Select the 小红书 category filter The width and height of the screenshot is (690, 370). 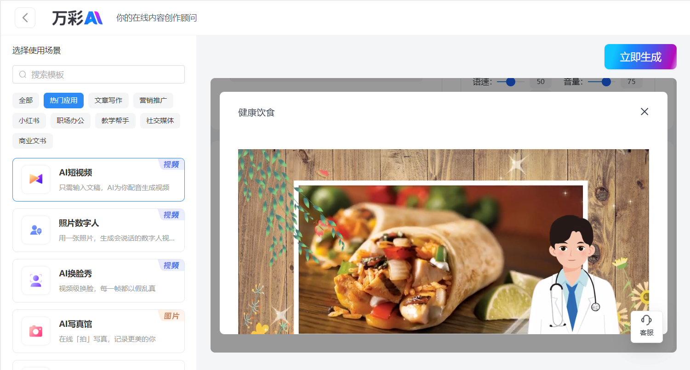tap(29, 121)
